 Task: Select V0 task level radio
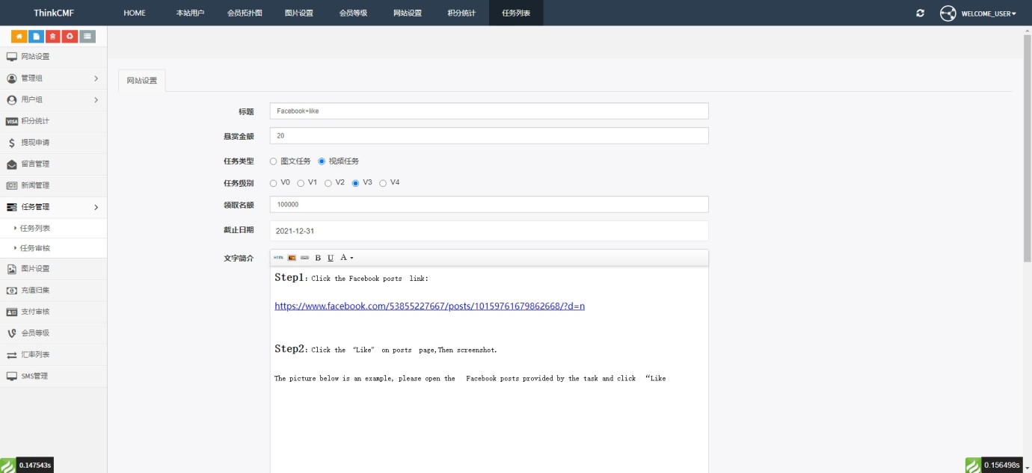coord(274,183)
